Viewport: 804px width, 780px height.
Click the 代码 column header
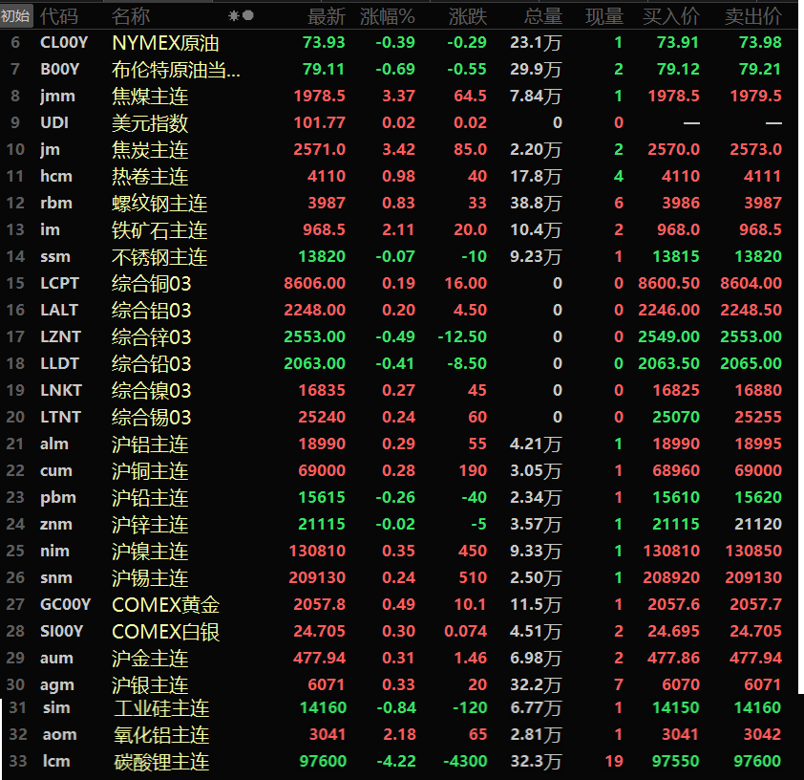[x=59, y=16]
